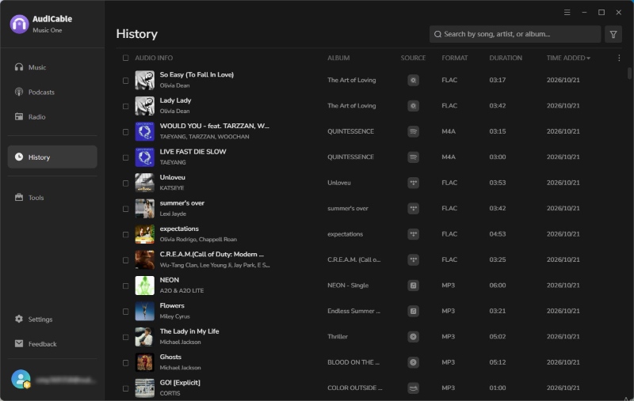The width and height of the screenshot is (634, 401).
Task: Click source icon for The Lady in My Life
Action: [x=413, y=336]
